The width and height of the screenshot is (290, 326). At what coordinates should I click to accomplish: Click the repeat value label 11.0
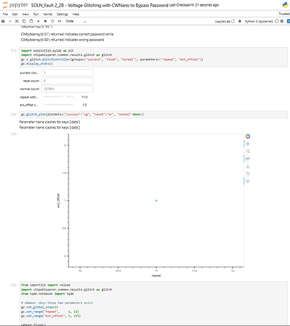point(84,97)
